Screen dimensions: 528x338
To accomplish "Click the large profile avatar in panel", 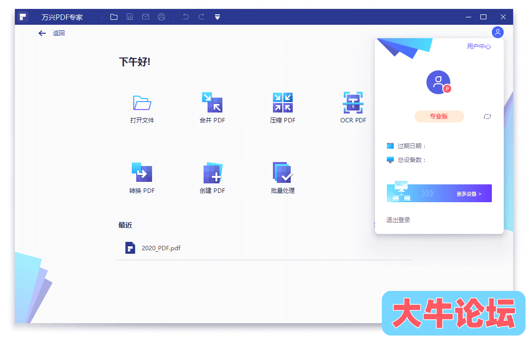I will [x=438, y=82].
